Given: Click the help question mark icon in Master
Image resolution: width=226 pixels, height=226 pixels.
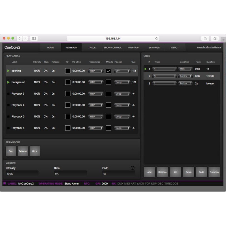Looking at the screenshot, I should click(x=132, y=168).
